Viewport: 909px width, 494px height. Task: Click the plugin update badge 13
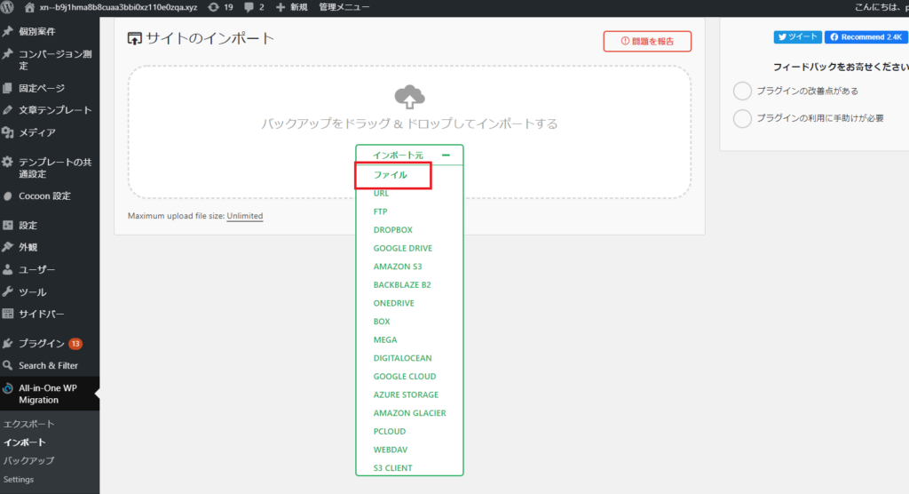coord(75,344)
